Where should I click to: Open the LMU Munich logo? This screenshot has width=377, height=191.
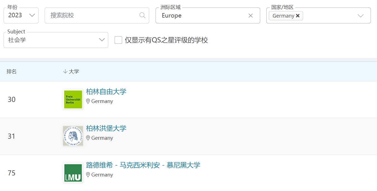73,173
